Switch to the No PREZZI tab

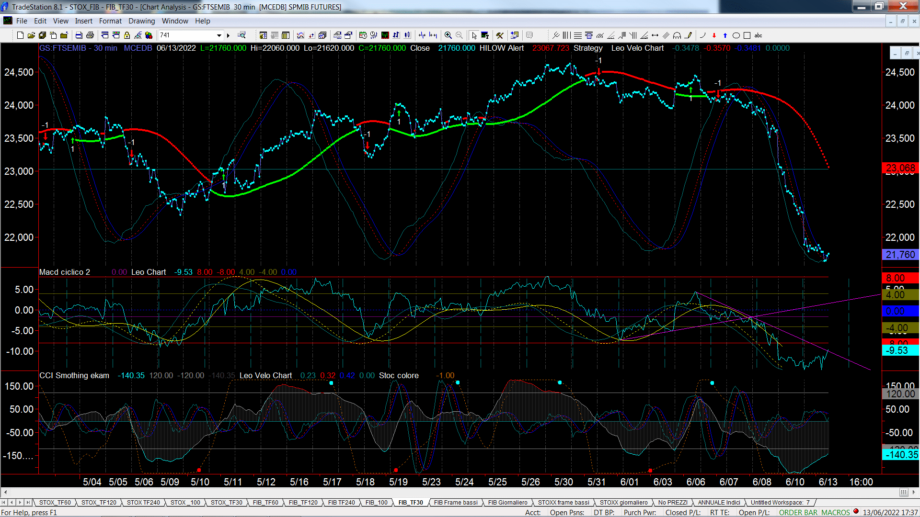(x=673, y=502)
